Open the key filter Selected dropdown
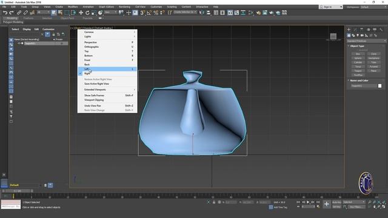 point(354,202)
